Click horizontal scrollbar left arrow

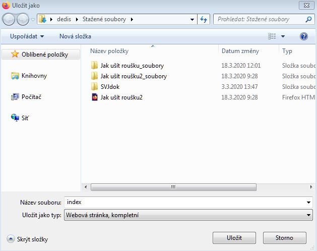click(86, 187)
